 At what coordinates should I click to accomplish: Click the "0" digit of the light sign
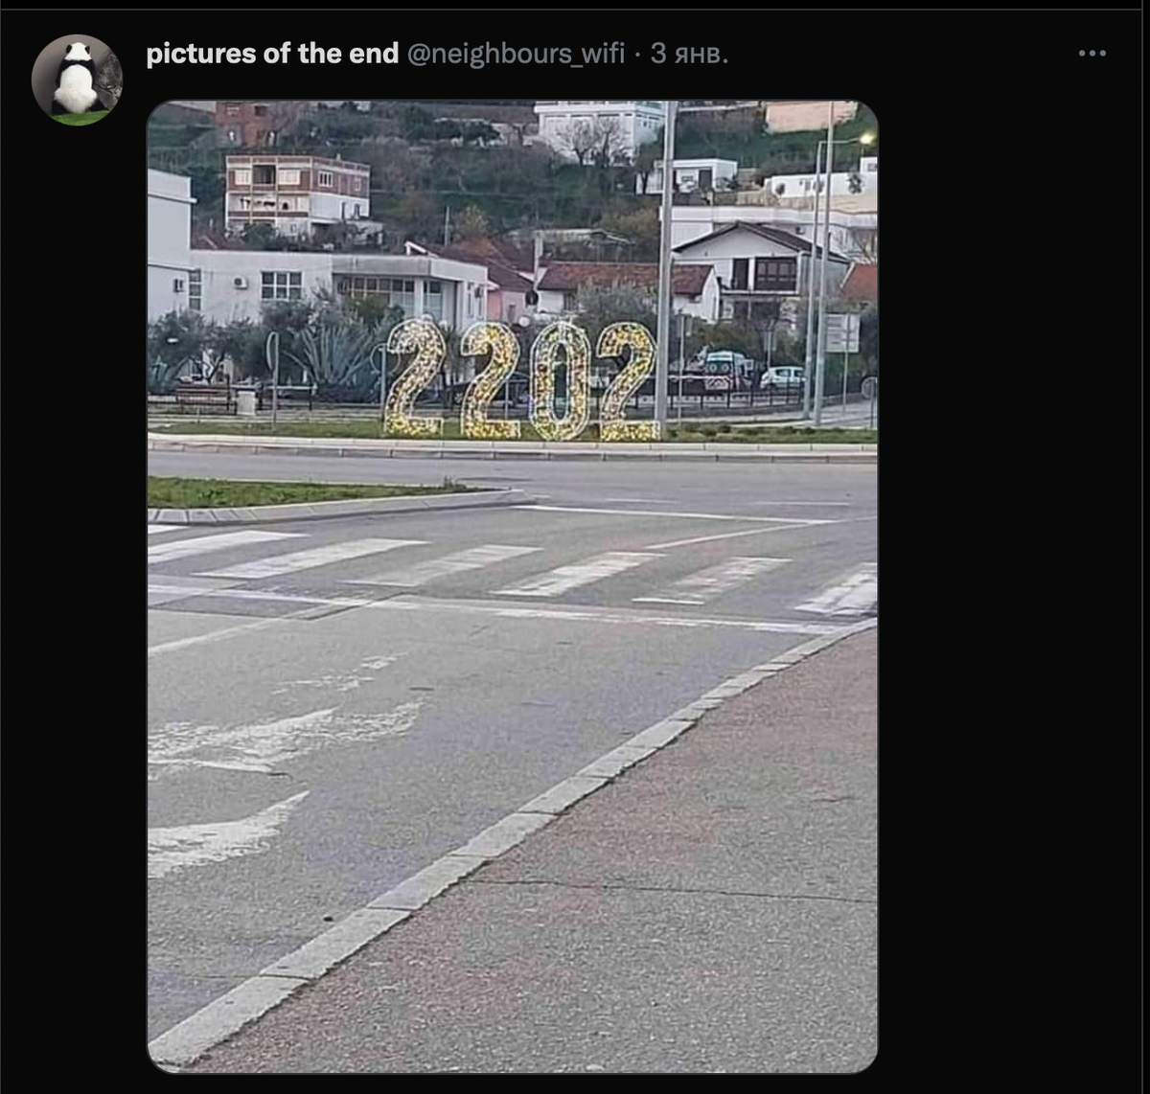click(x=560, y=380)
